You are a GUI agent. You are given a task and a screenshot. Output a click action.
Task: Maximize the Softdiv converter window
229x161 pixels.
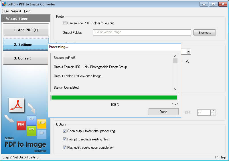(213, 4)
